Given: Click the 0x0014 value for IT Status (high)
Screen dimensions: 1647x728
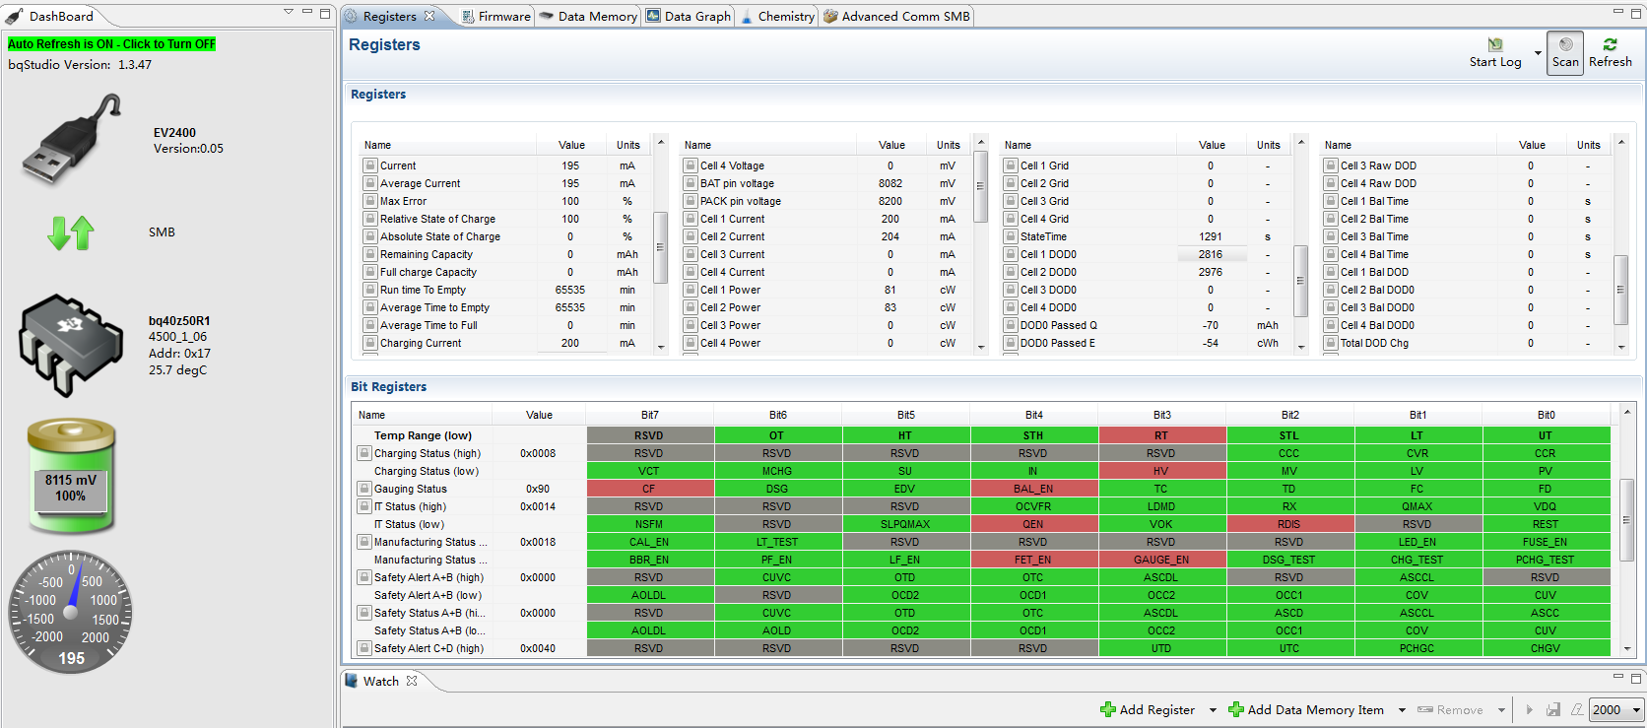Looking at the screenshot, I should click(x=538, y=506).
